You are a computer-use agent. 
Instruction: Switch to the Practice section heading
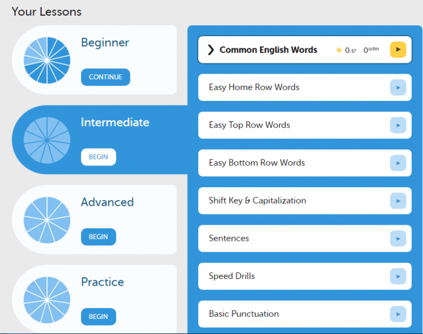pyautogui.click(x=102, y=282)
